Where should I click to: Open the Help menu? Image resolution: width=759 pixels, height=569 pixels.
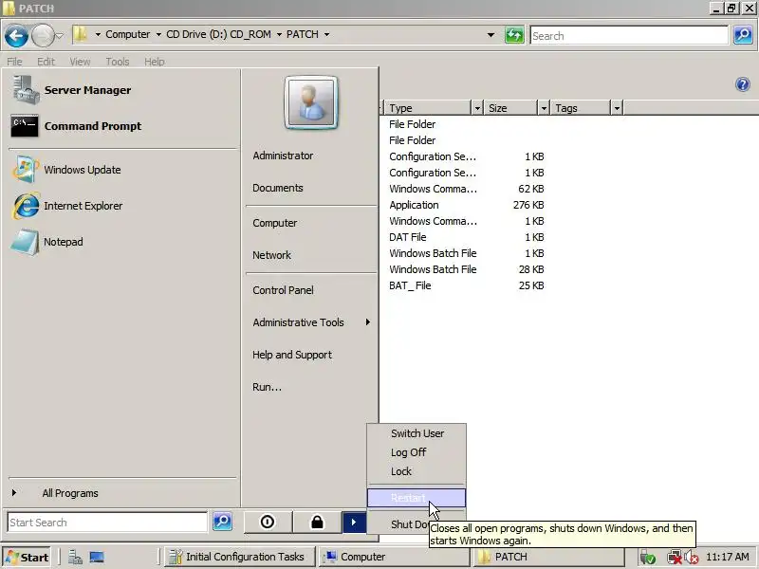[x=155, y=62]
